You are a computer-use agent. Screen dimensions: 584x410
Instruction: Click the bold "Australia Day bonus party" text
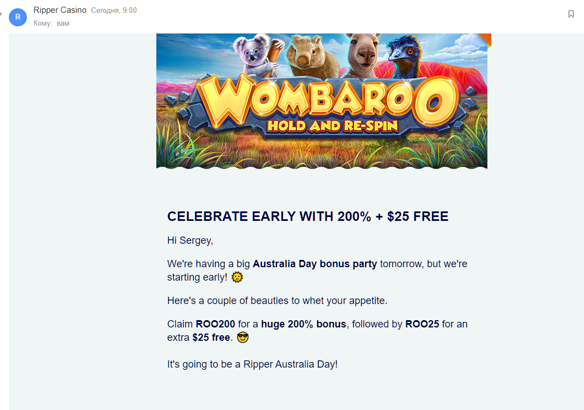pos(315,264)
